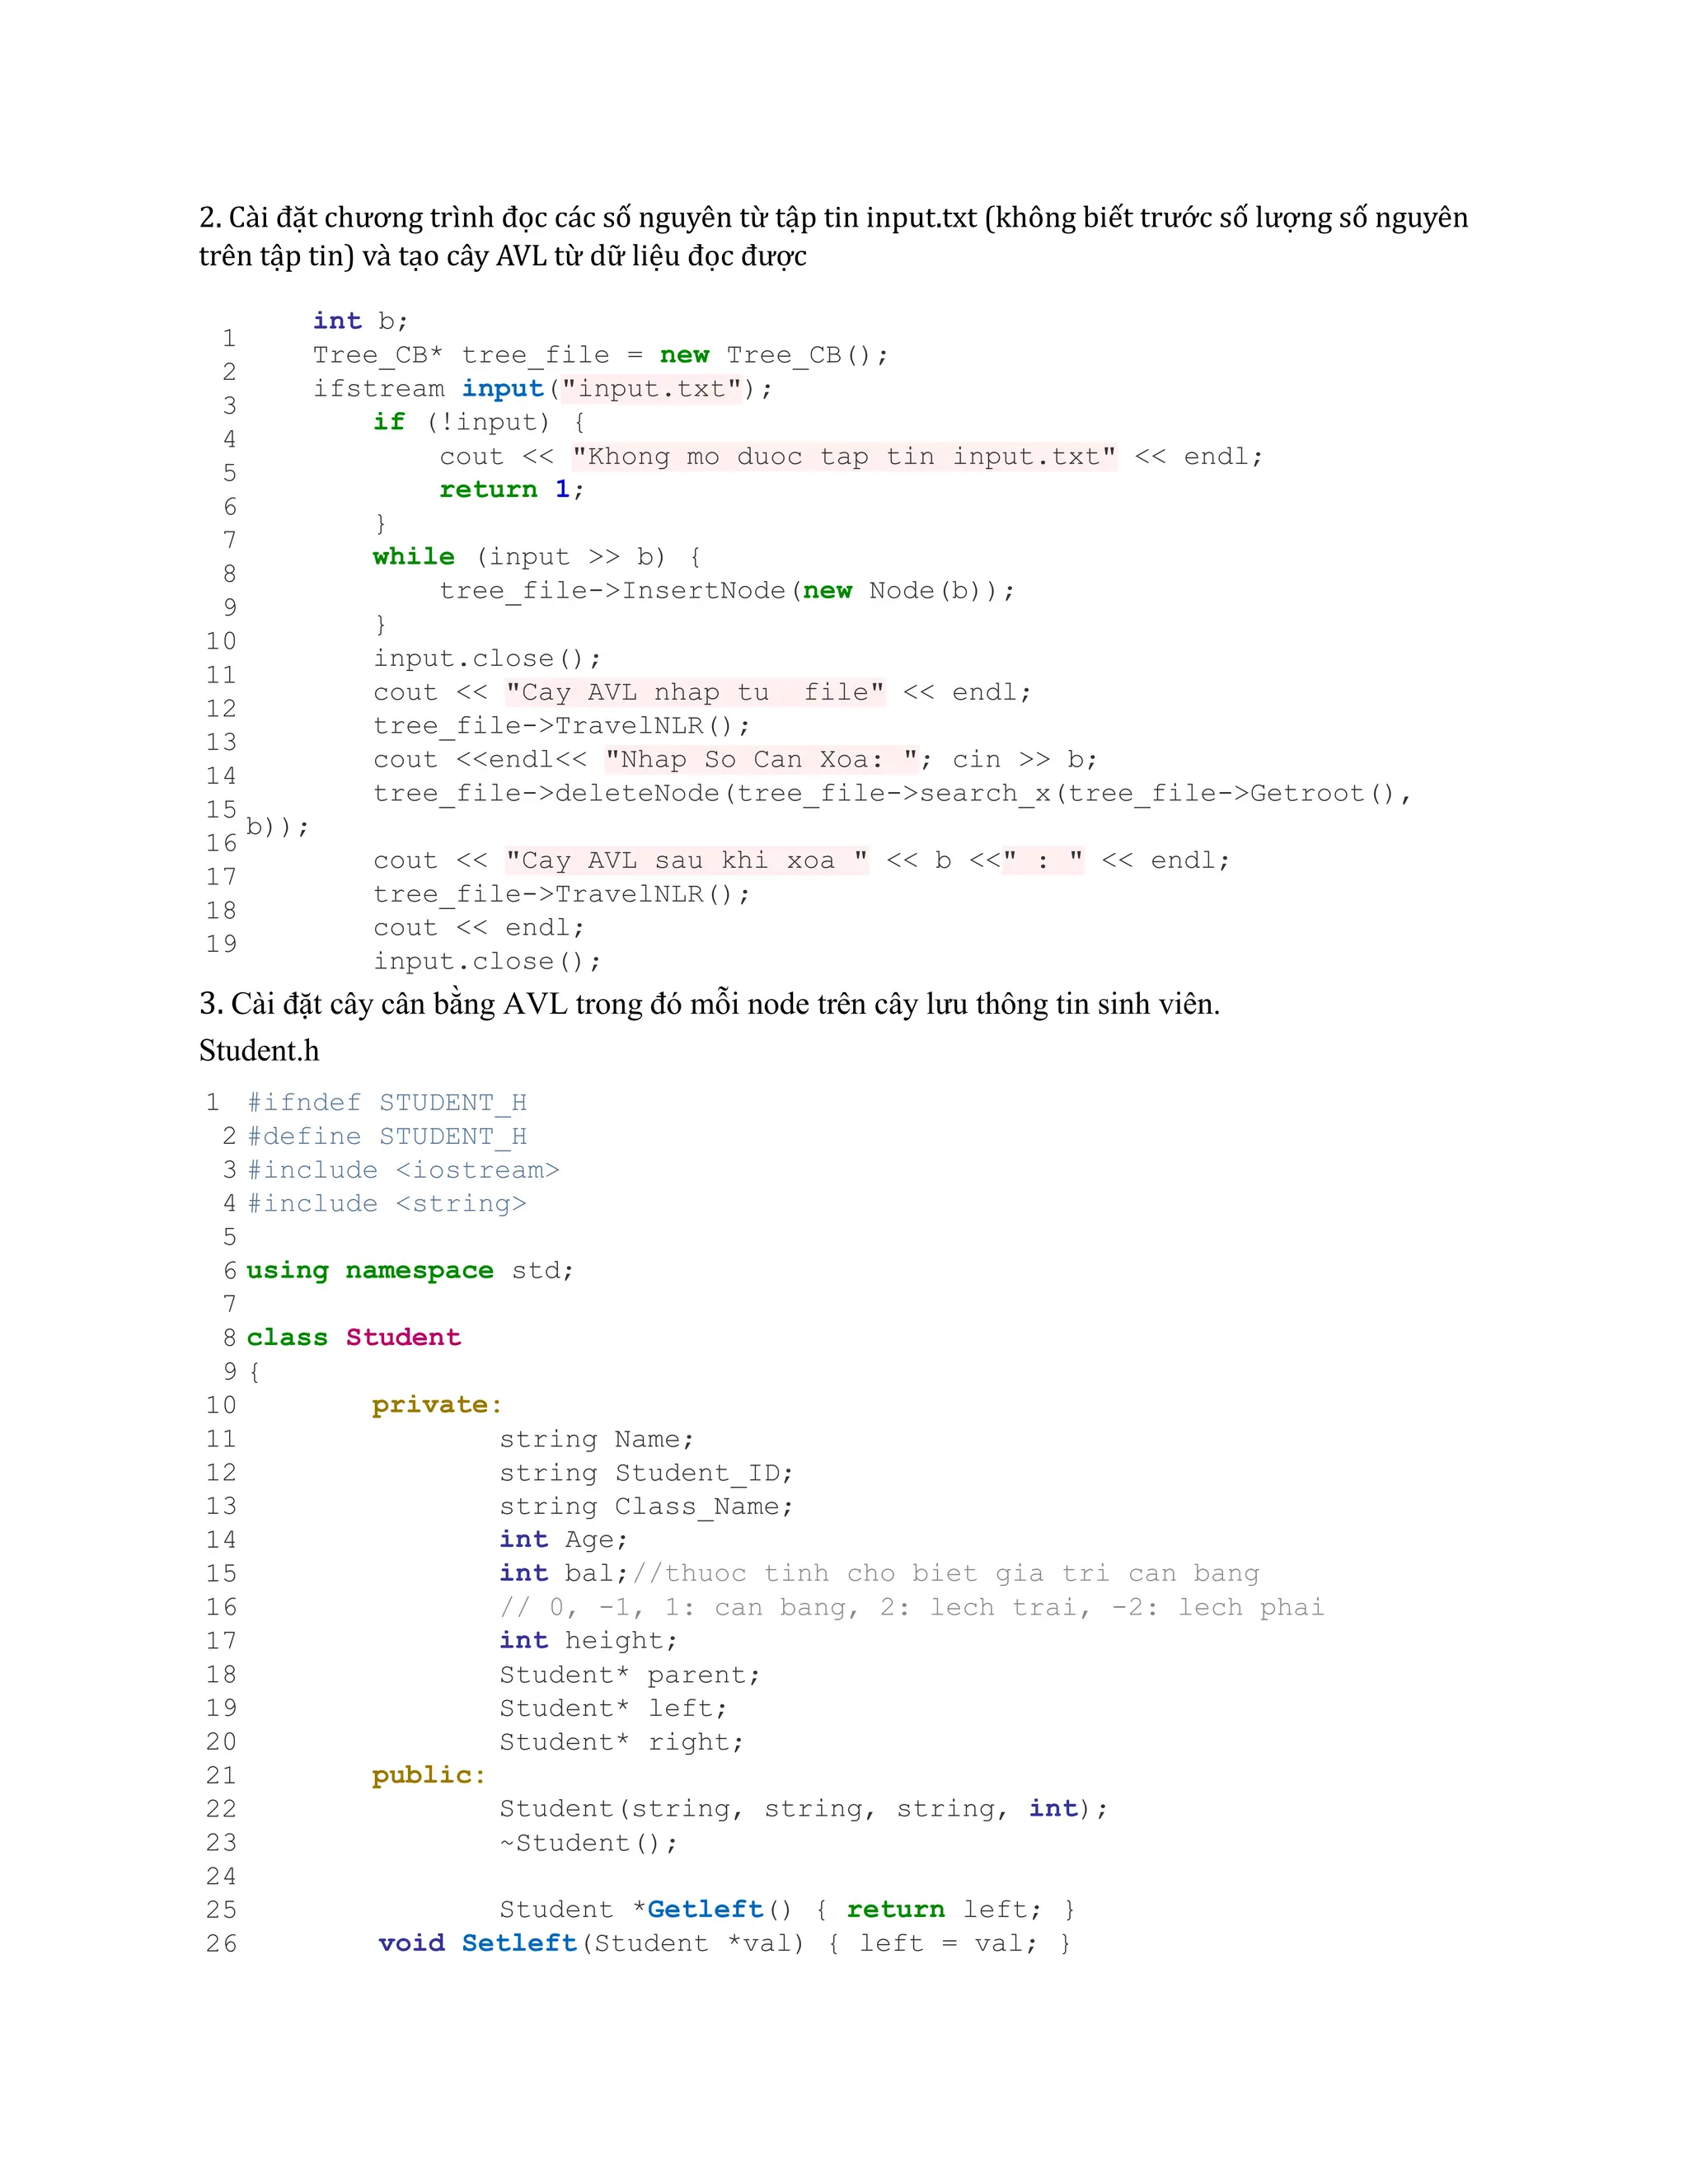Image resolution: width=1688 pixels, height=2184 pixels.
Task: Click the 'int b;' declaration line
Action: pos(360,321)
